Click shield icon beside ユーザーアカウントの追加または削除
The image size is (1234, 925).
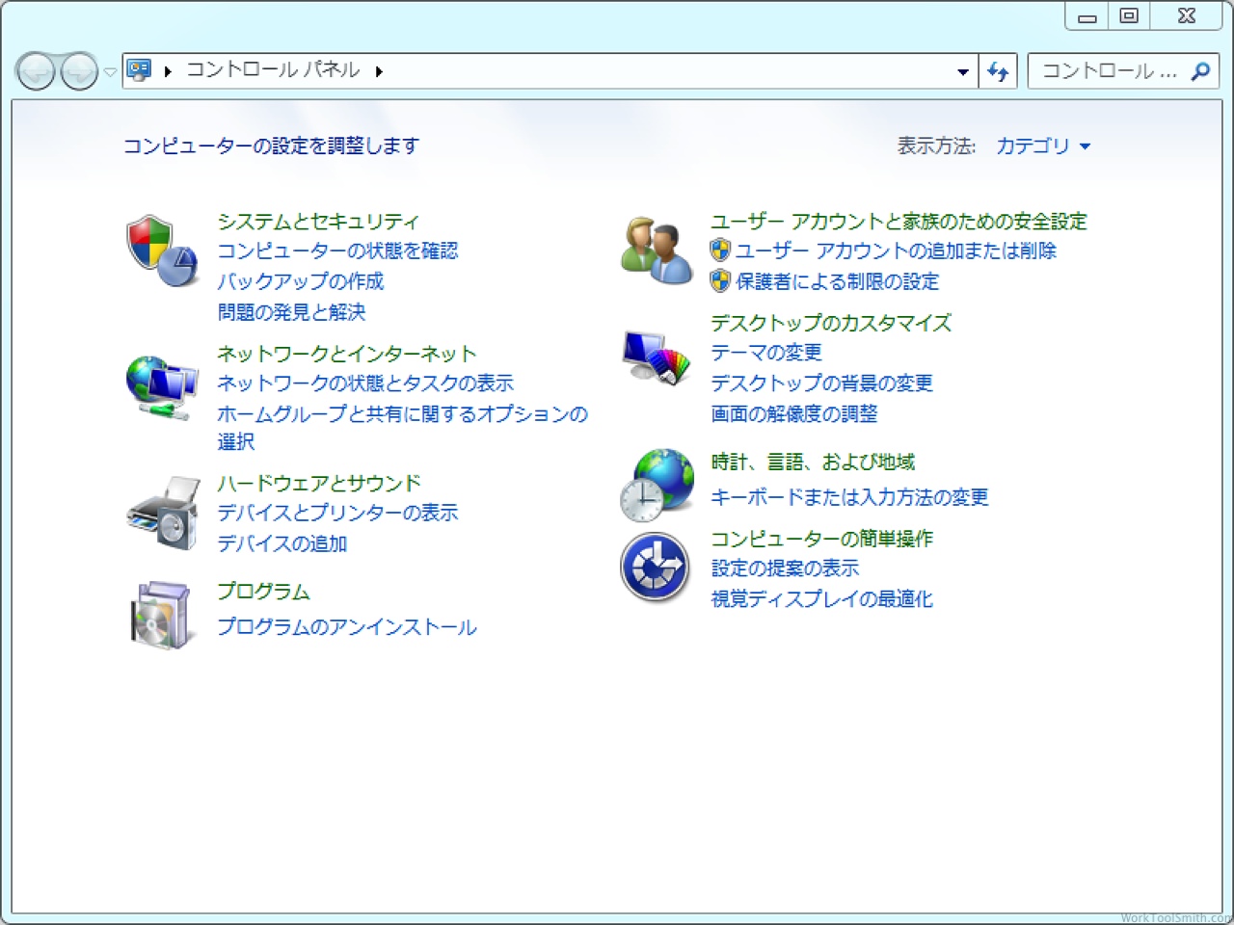(x=720, y=251)
